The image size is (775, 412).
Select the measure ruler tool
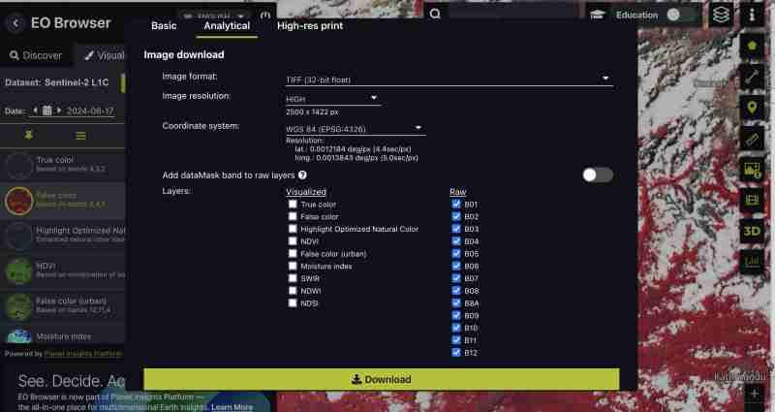752,139
